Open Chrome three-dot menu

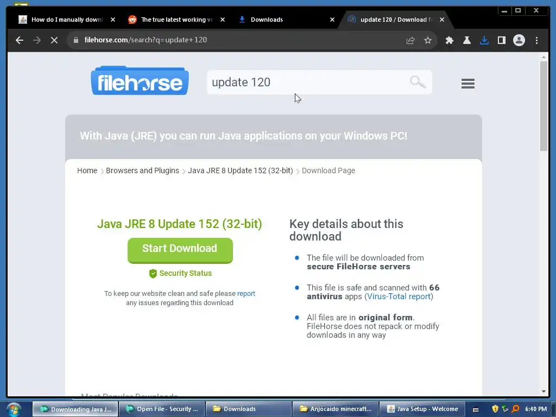tap(536, 40)
